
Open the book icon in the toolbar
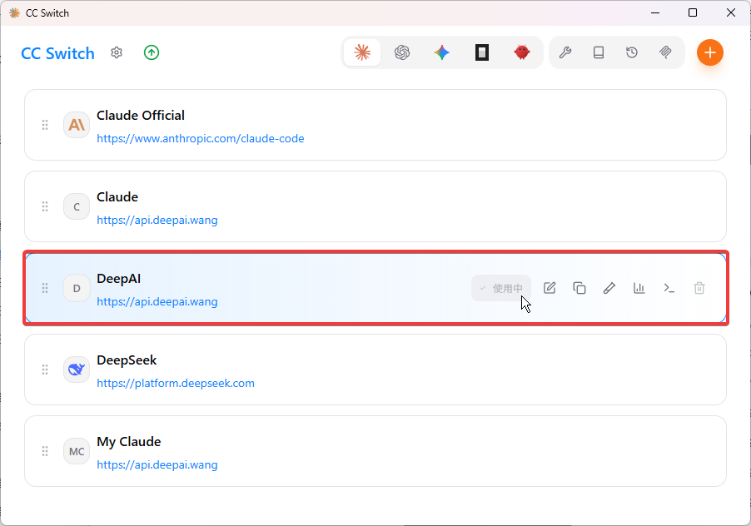pos(598,52)
